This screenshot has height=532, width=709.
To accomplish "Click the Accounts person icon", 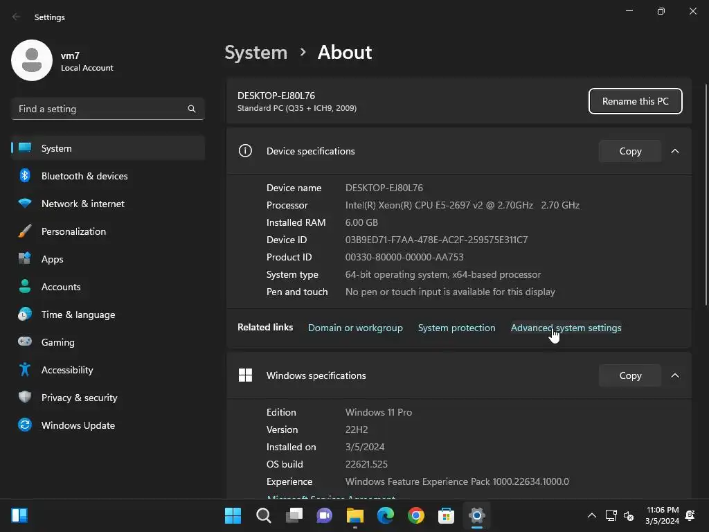I will click(25, 286).
